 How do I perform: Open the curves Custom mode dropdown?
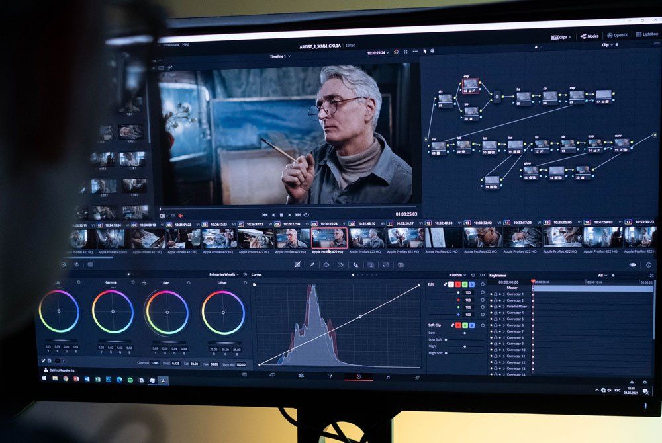(458, 275)
